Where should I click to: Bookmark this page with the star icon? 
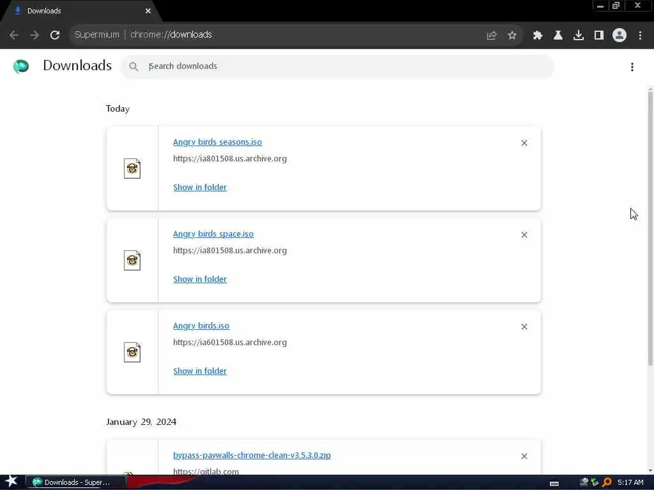click(512, 36)
